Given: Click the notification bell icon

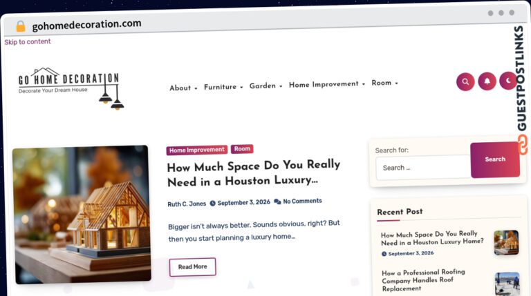Looking at the screenshot, I should coord(487,81).
